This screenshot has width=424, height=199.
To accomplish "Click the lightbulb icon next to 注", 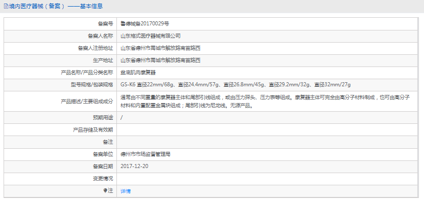I will coord(105,191).
